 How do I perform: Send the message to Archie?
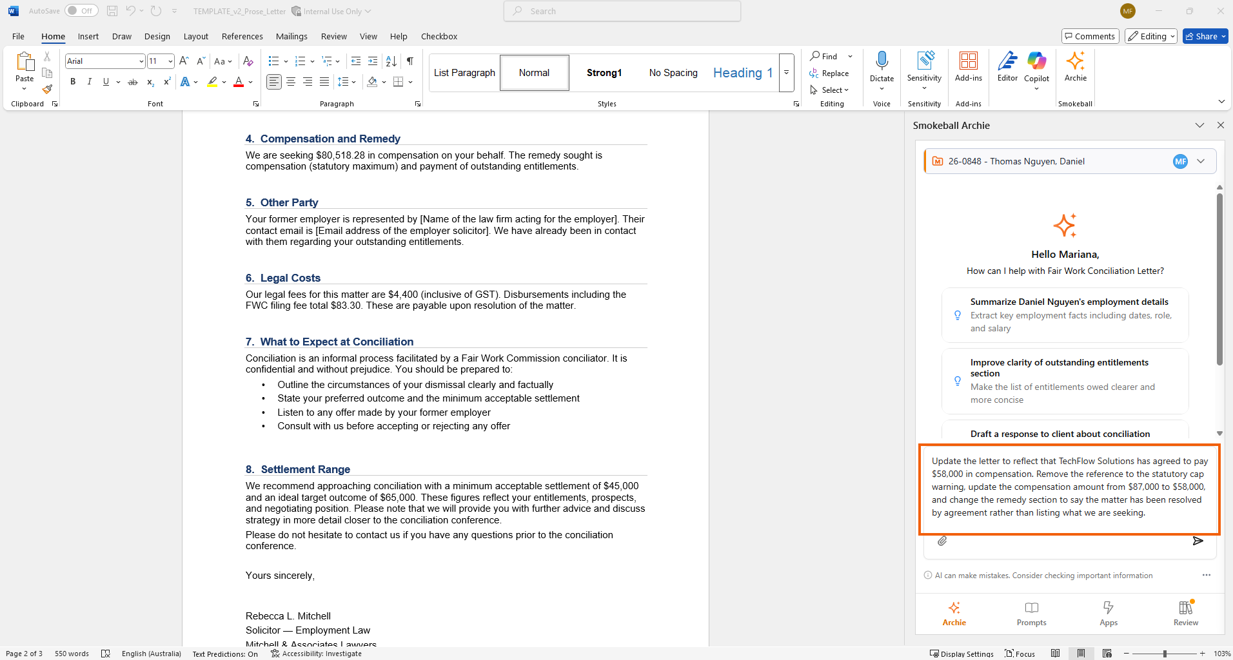[x=1198, y=541]
